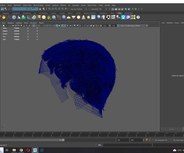Open the Edit Mesh menu

pos(17,5)
